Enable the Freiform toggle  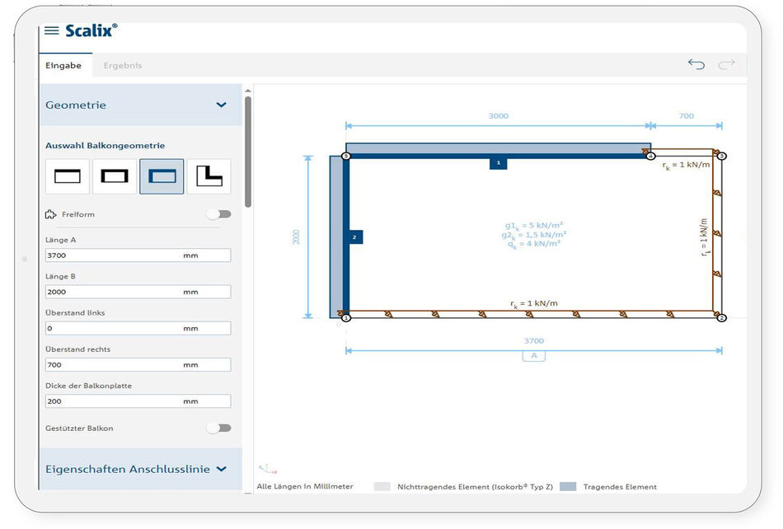pyautogui.click(x=218, y=214)
